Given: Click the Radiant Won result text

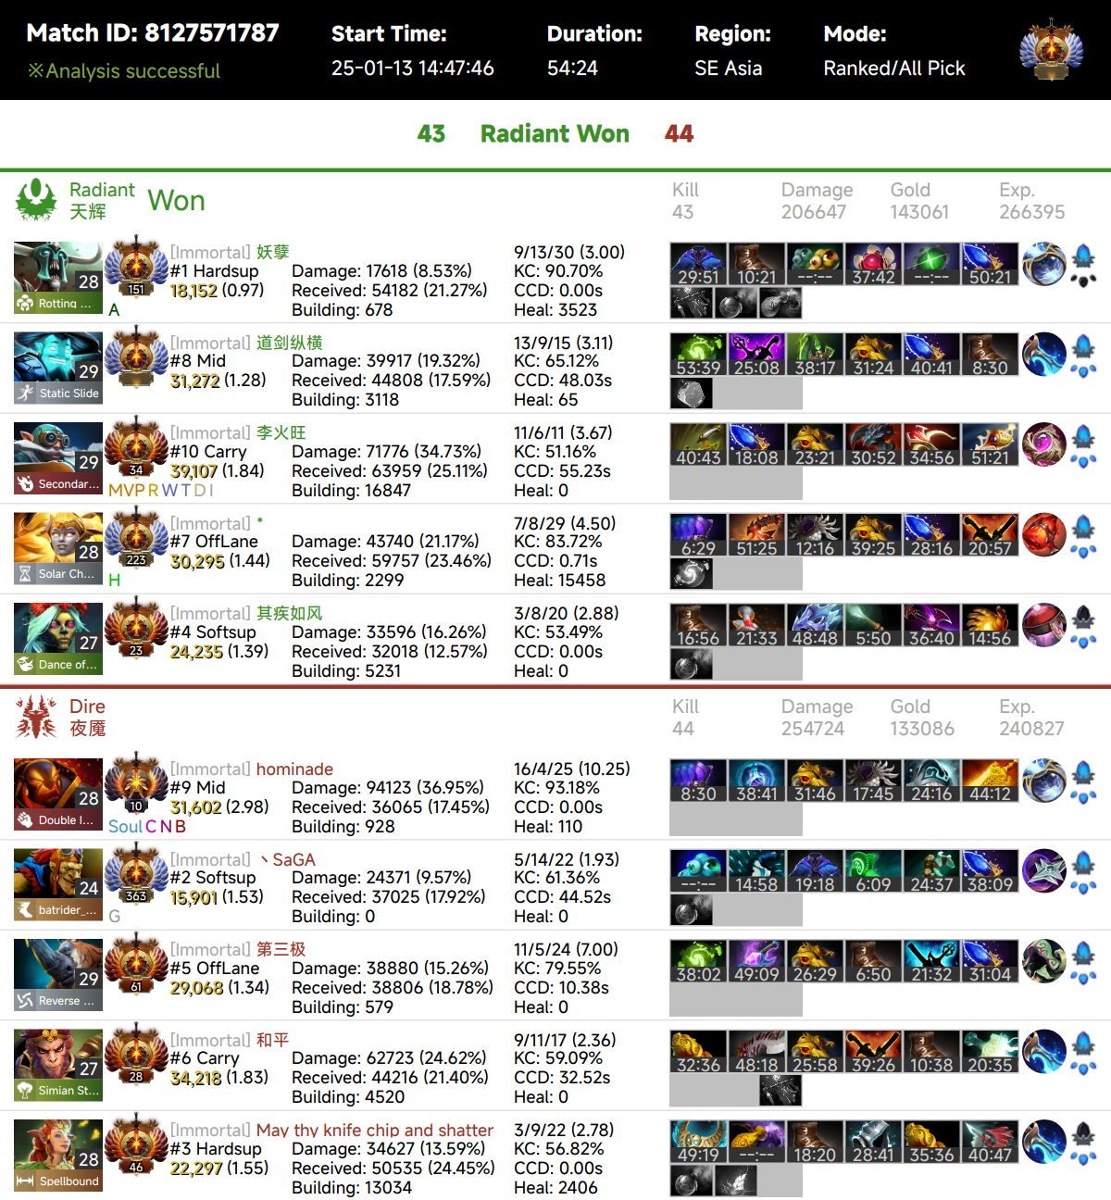Looking at the screenshot, I should [555, 134].
